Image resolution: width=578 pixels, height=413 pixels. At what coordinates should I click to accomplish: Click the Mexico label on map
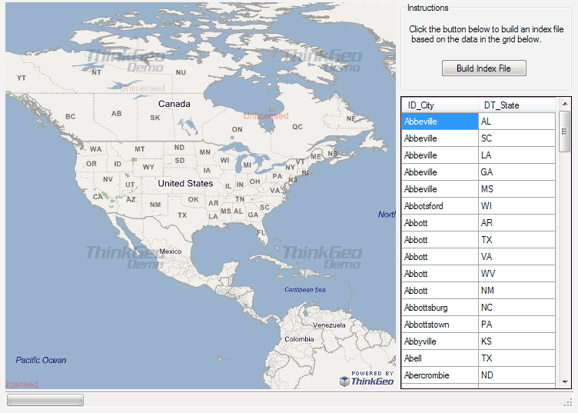pos(171,251)
